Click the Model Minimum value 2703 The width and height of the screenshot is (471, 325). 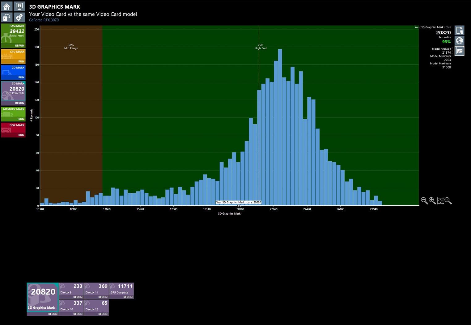click(x=447, y=60)
